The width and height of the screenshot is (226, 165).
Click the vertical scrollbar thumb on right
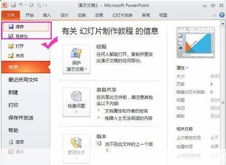tap(223, 103)
